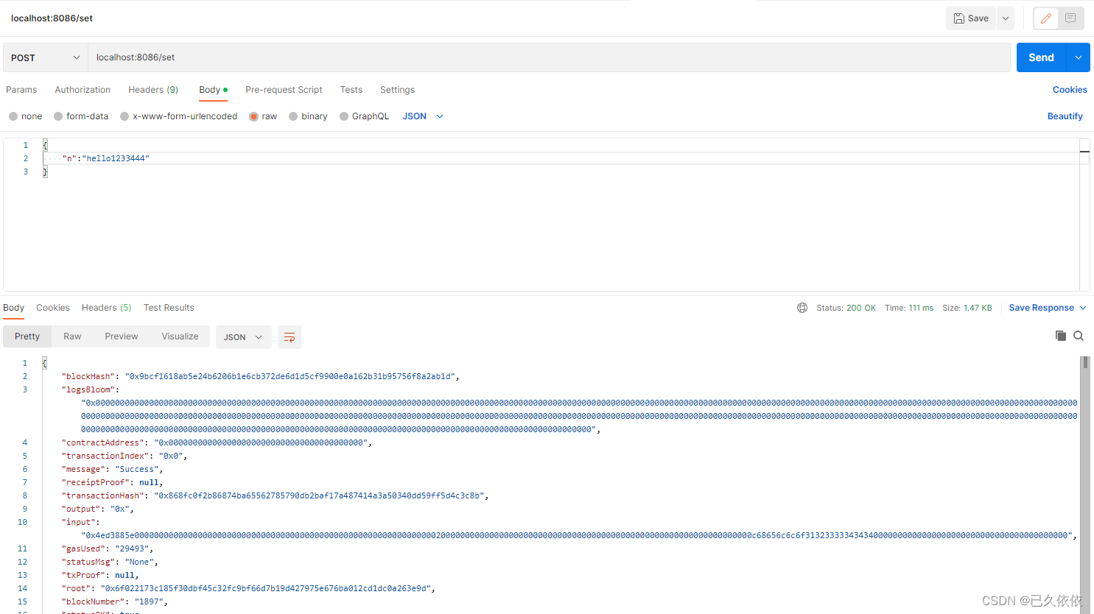Open the Cookies link

[1070, 90]
